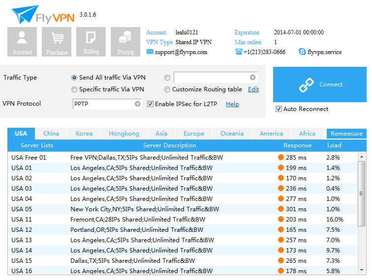Sort by the Server Description column header
Image resolution: width=372 pixels, height=280 pixels.
coord(170,145)
